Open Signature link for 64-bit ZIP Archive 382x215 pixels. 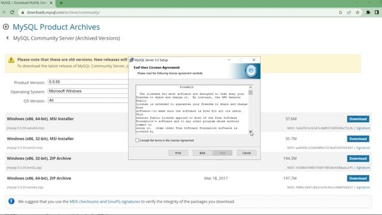[x=363, y=188]
